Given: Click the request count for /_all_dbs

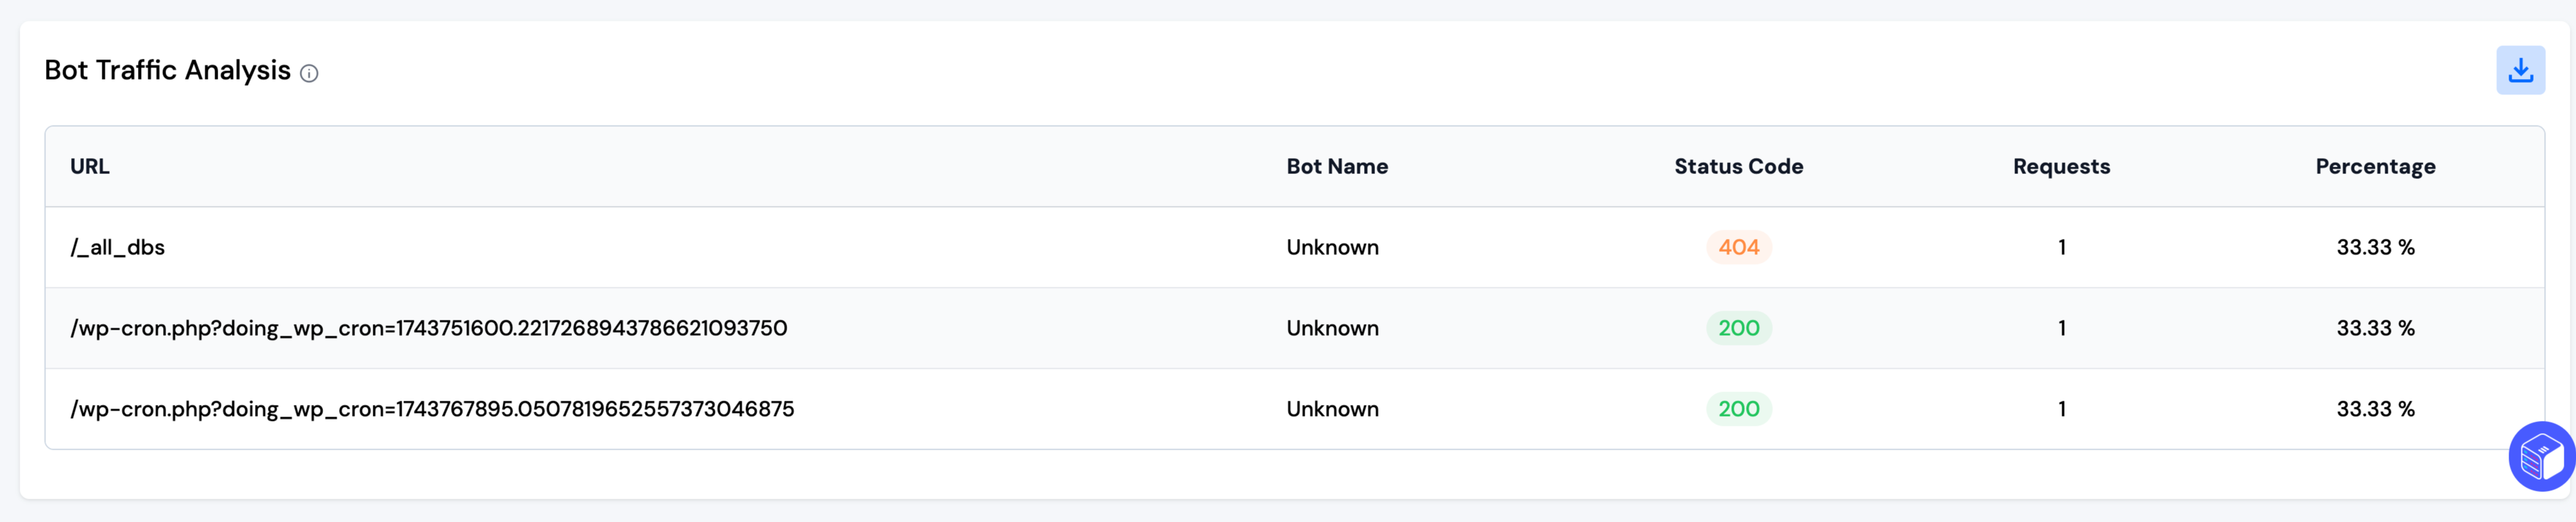Looking at the screenshot, I should click(2061, 247).
